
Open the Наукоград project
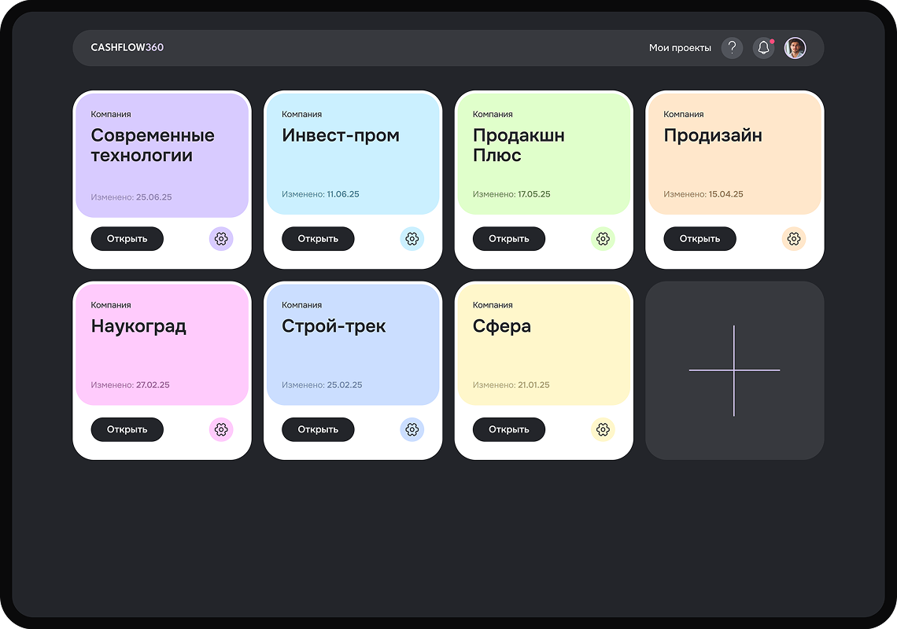(127, 429)
